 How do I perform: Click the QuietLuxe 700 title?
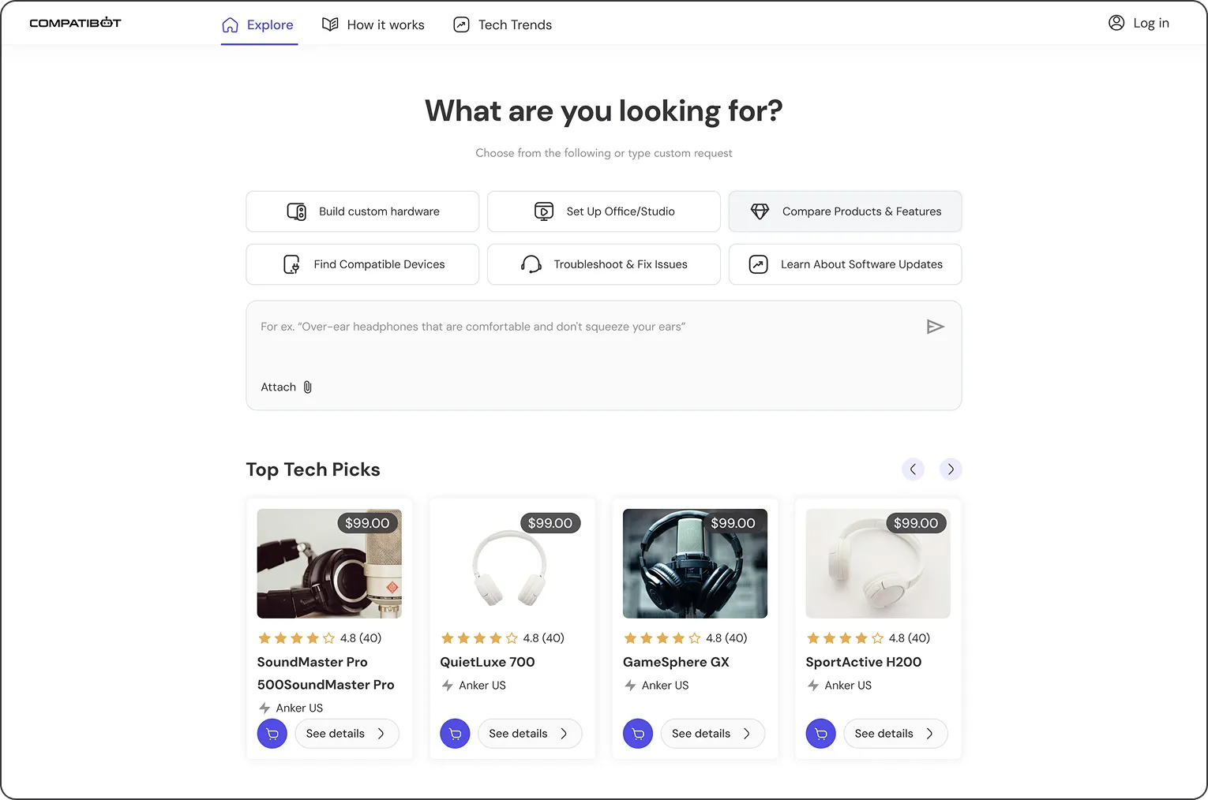coord(487,662)
